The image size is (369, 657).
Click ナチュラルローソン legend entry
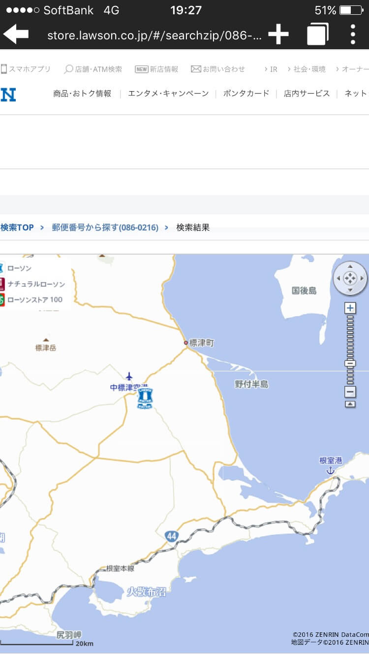click(x=32, y=284)
